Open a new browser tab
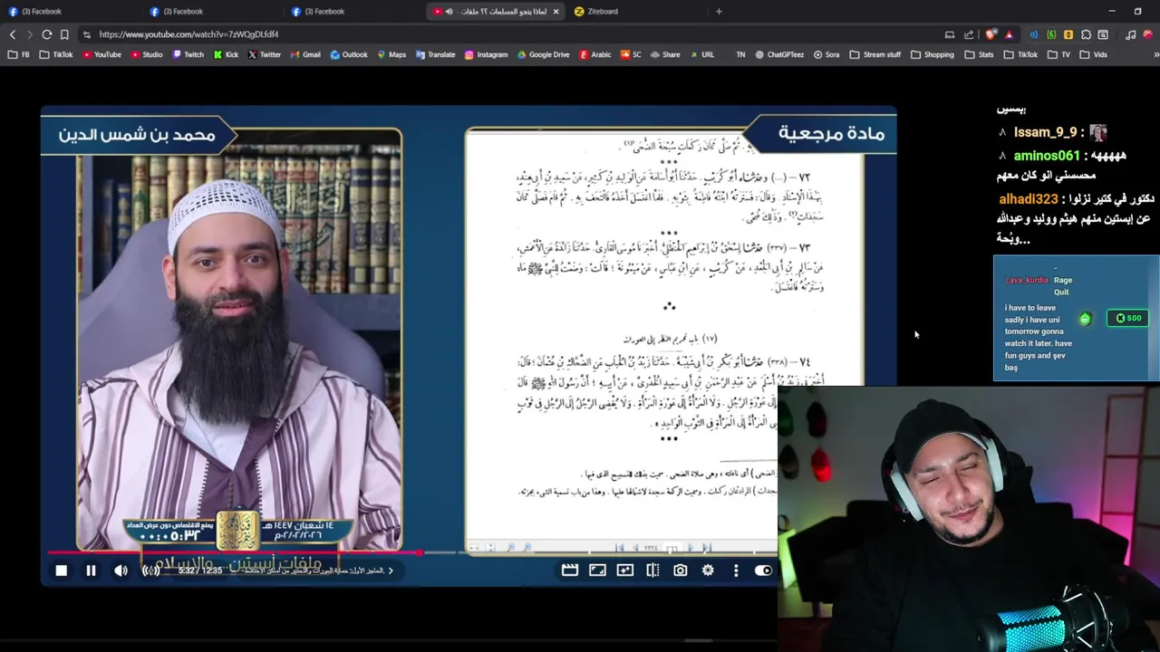 point(719,11)
